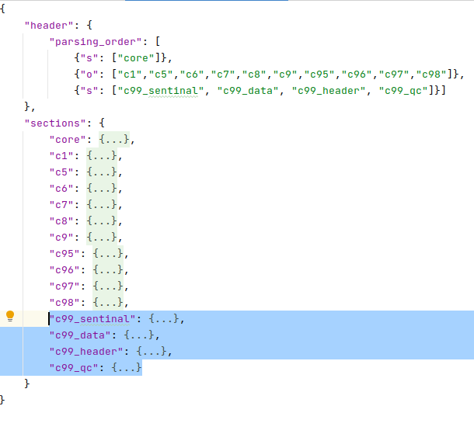Screen dimensions: 474x427
Task: Click the "o" key in parsing_order
Action: click(x=89, y=75)
